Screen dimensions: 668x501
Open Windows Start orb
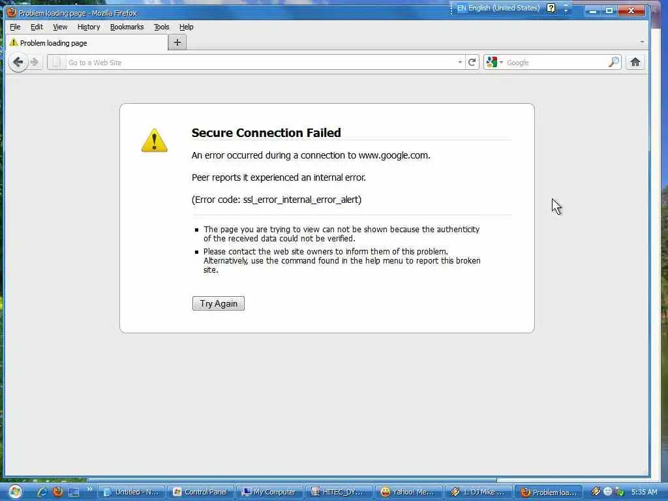coord(15,492)
